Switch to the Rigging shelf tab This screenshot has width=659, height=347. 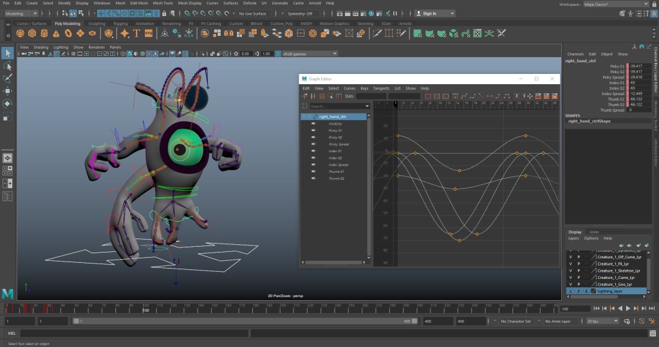coord(120,24)
